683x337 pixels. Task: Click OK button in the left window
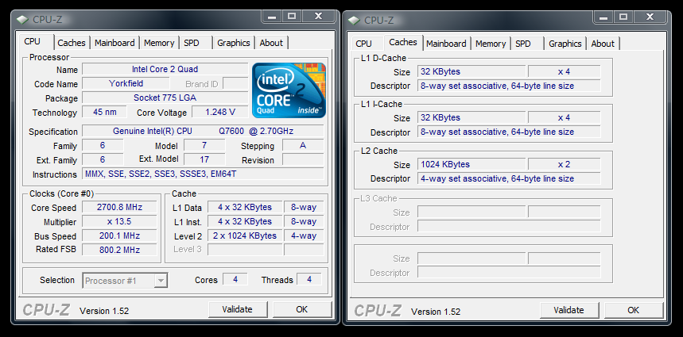click(302, 309)
